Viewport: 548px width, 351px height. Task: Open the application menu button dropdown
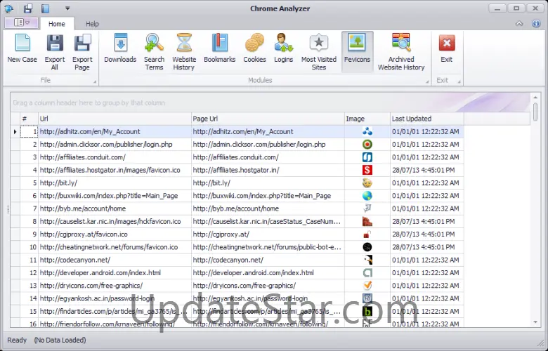coord(22,22)
